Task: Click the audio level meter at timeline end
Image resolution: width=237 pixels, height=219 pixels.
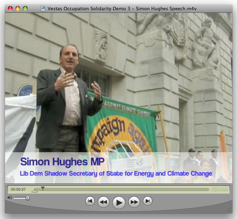Action: [x=220, y=189]
